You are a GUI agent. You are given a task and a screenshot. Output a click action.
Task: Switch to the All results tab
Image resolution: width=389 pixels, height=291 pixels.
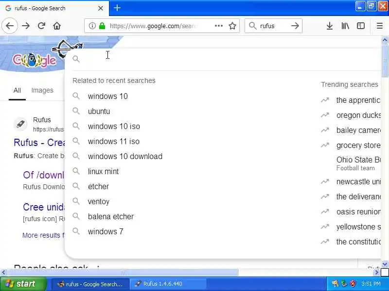click(x=17, y=90)
